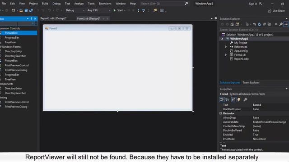
Task: Click Pending Changes Filter clock icon
Action: click(x=247, y=24)
